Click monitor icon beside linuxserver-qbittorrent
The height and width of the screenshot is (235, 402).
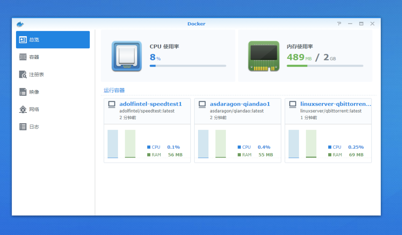tap(293, 104)
